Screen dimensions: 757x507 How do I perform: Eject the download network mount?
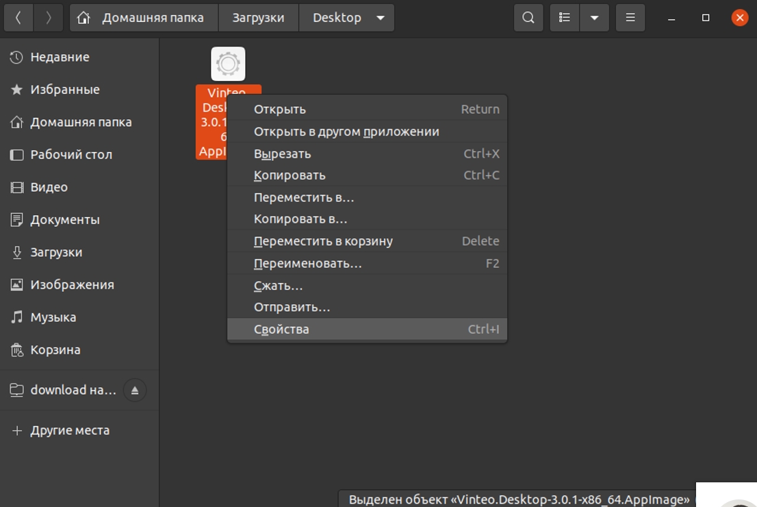135,390
